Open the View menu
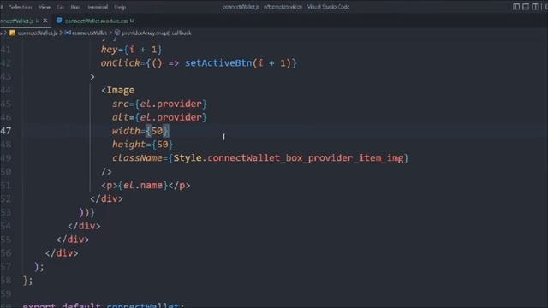Viewport: 548px width, 308px height. [44, 7]
